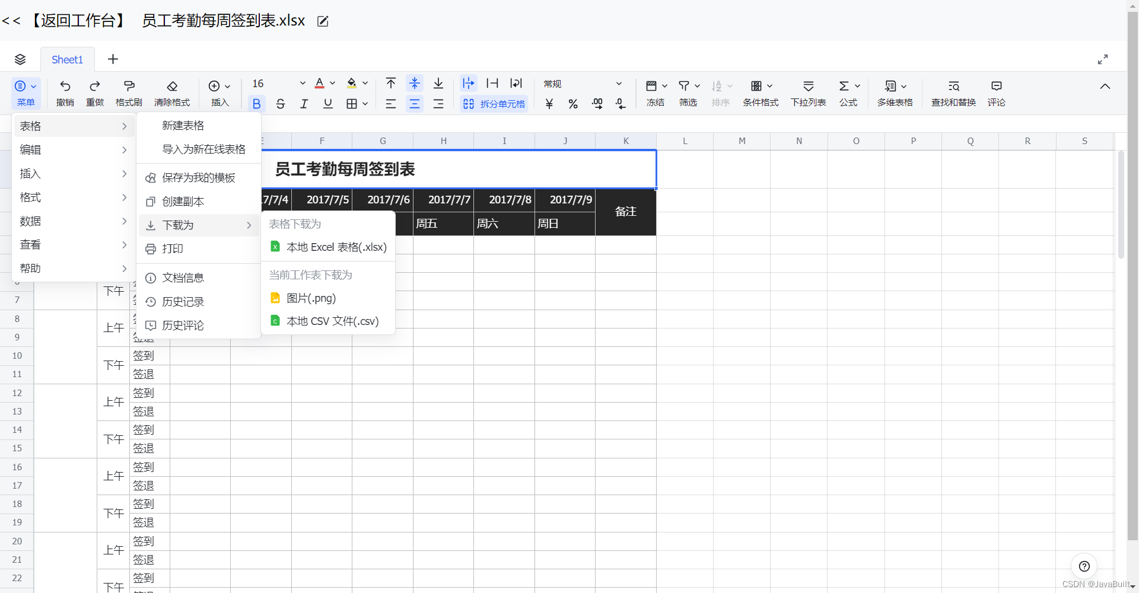Align text right
Image resolution: width=1139 pixels, height=593 pixels.
pos(438,104)
